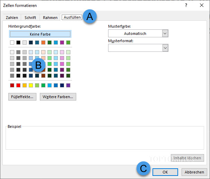This screenshot has width=210, height=179.
Task: Select the orange swatch in top color row
Action: point(43,43)
